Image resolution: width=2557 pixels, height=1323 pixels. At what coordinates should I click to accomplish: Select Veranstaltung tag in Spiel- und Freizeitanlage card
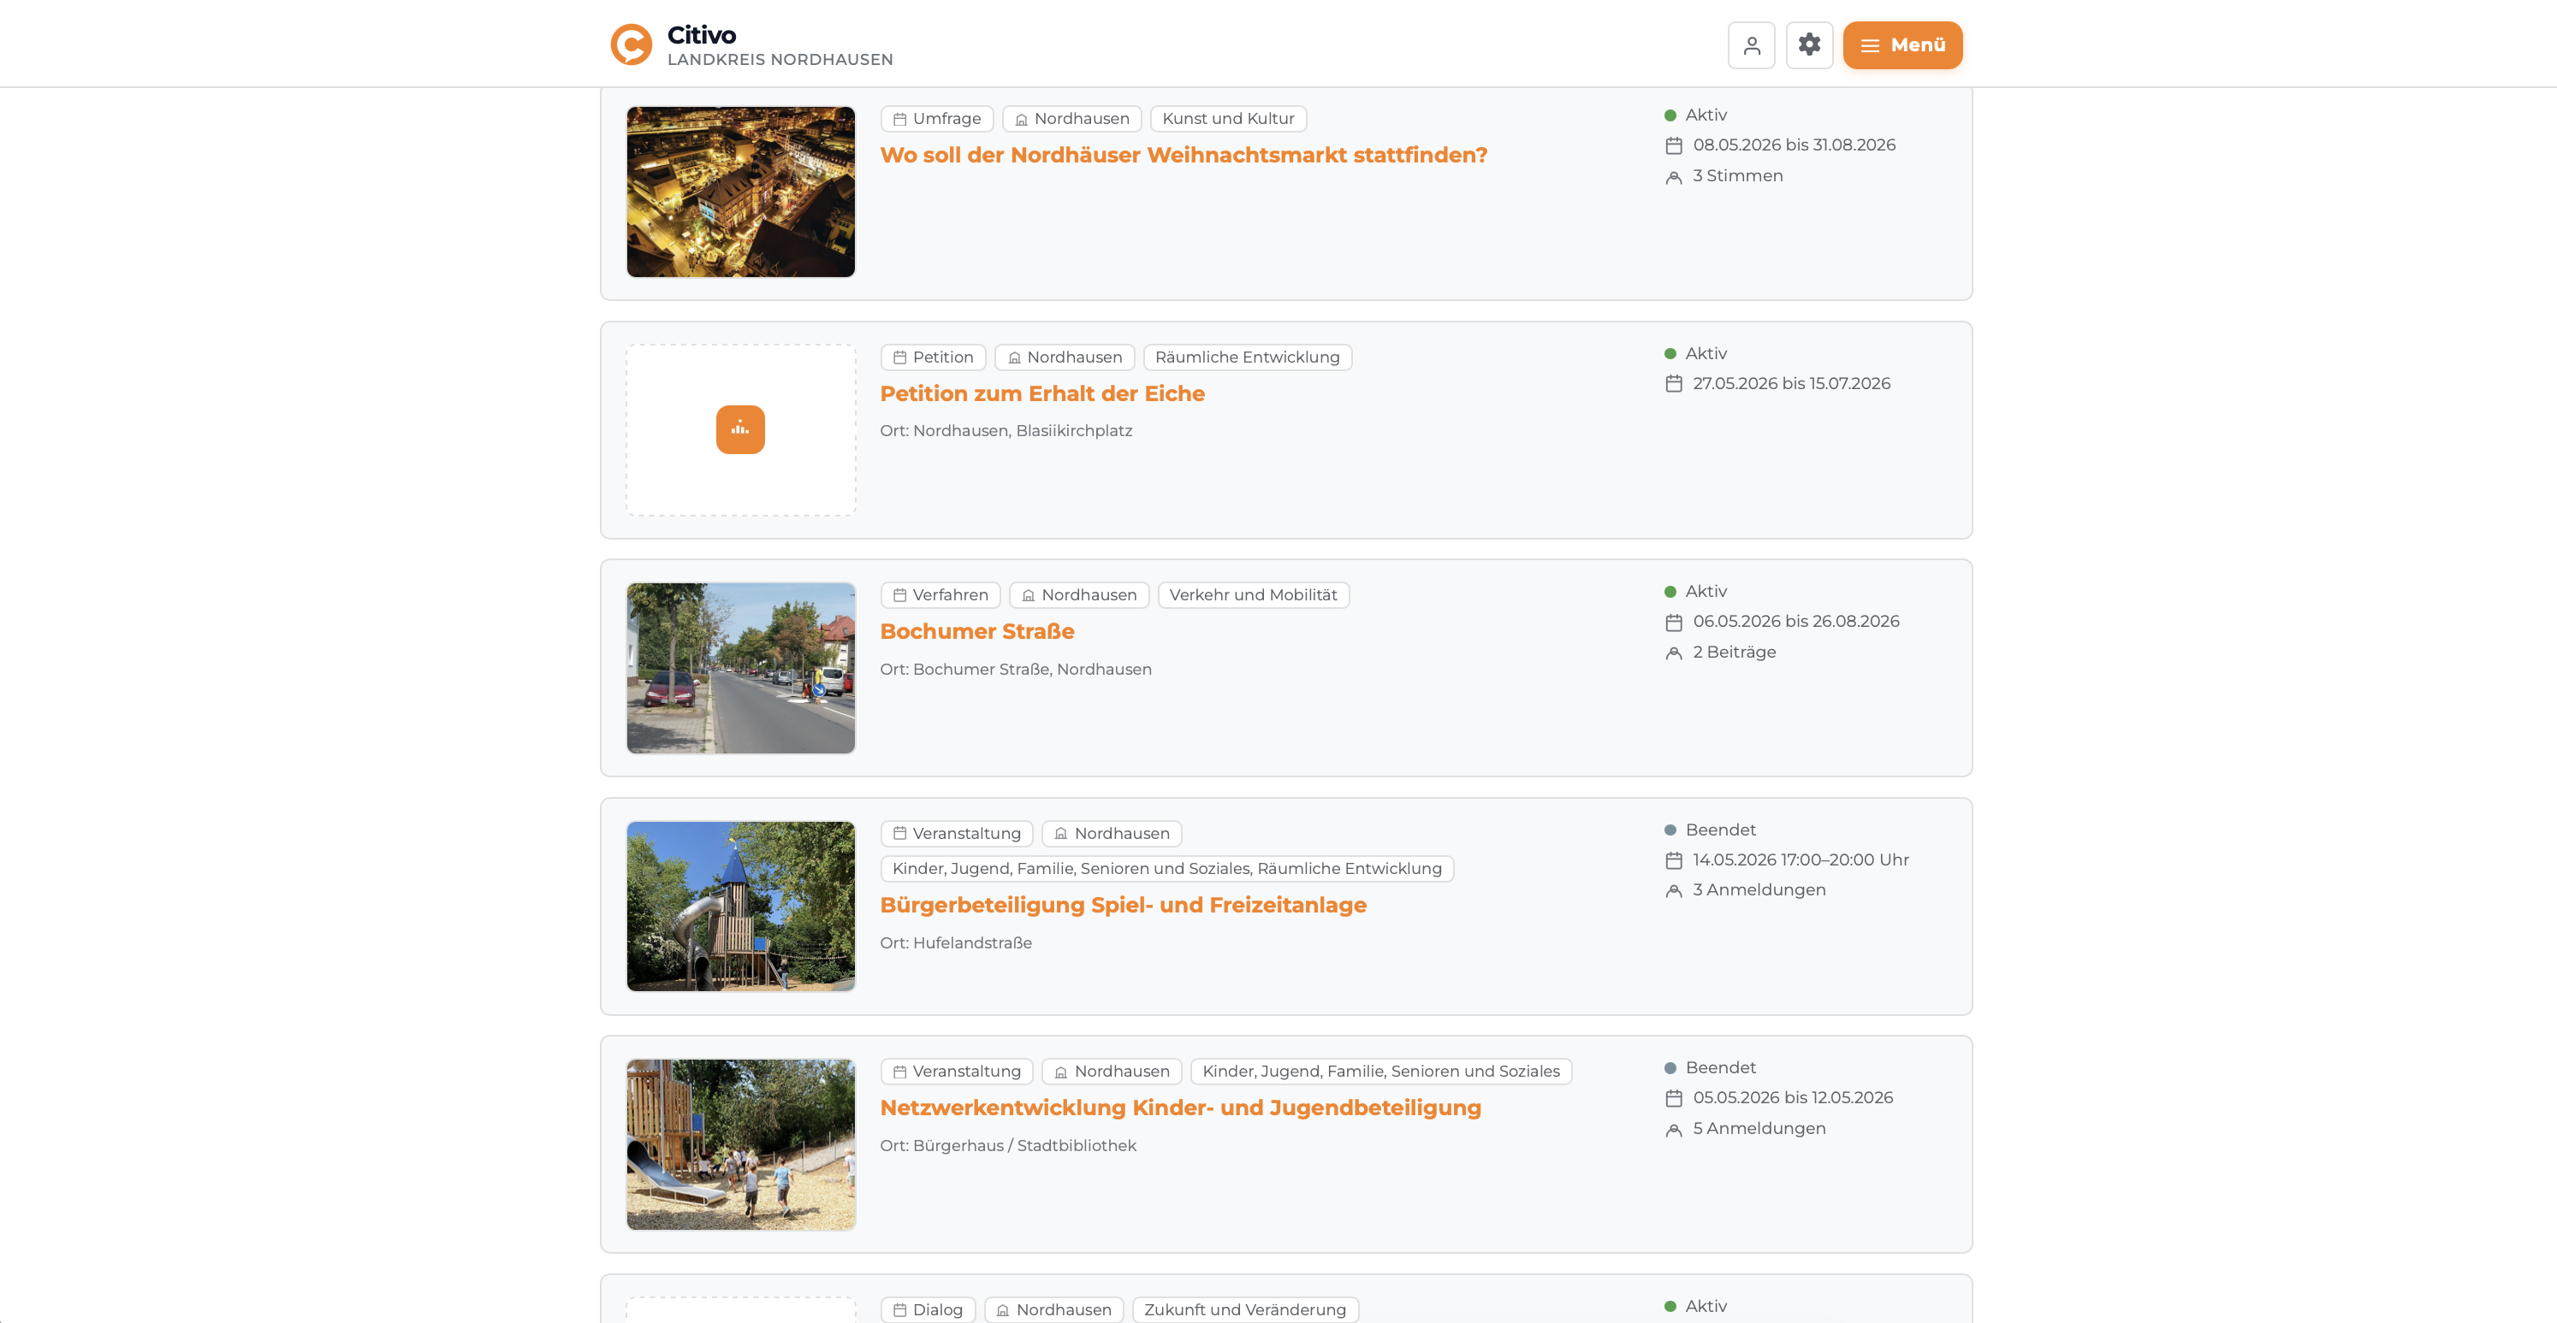click(957, 833)
